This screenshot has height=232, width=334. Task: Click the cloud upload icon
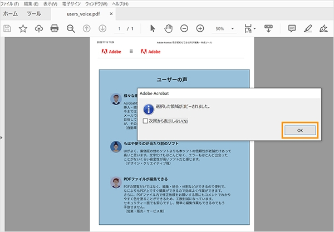[x=38, y=28]
